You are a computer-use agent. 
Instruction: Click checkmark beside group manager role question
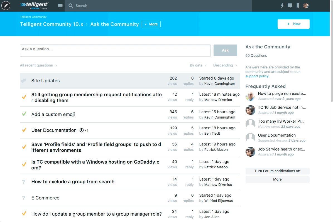(x=24, y=213)
